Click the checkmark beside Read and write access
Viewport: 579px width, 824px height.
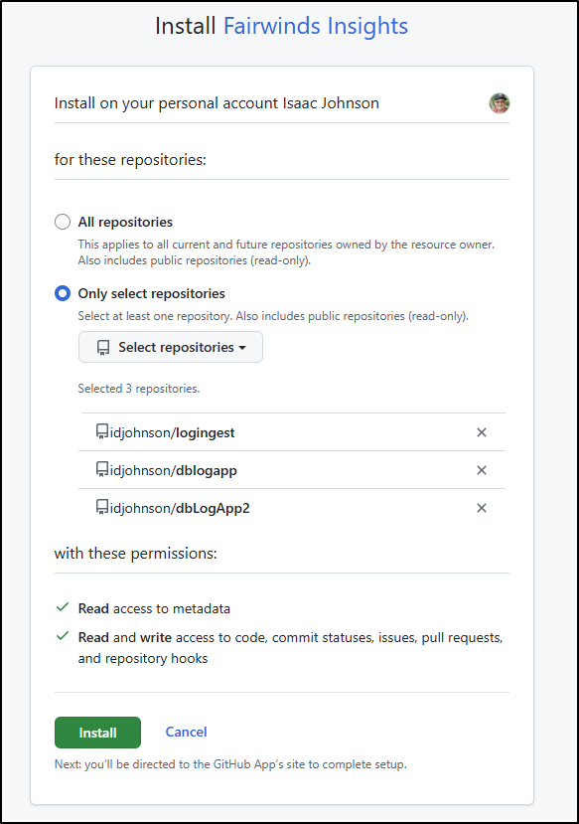tap(63, 636)
